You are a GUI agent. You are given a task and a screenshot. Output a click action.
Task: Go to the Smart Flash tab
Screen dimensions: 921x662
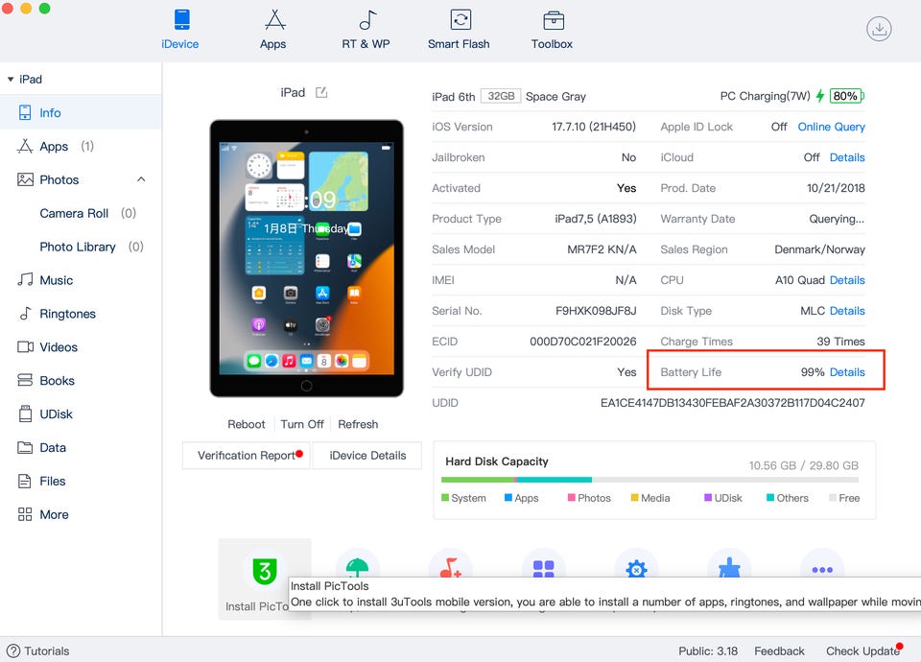[459, 30]
